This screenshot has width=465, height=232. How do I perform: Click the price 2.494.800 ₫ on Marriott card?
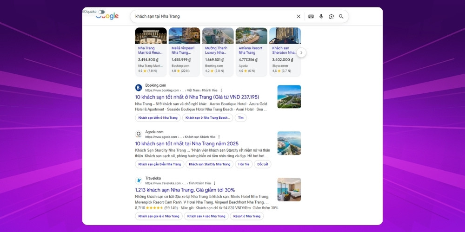(x=149, y=59)
